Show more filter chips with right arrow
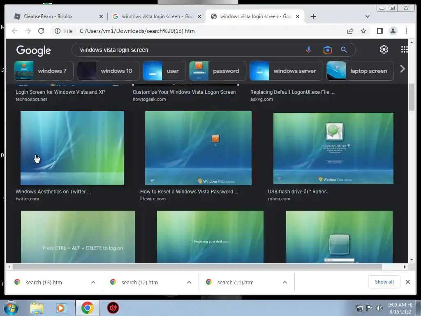Image resolution: width=421 pixels, height=316 pixels. [x=402, y=69]
